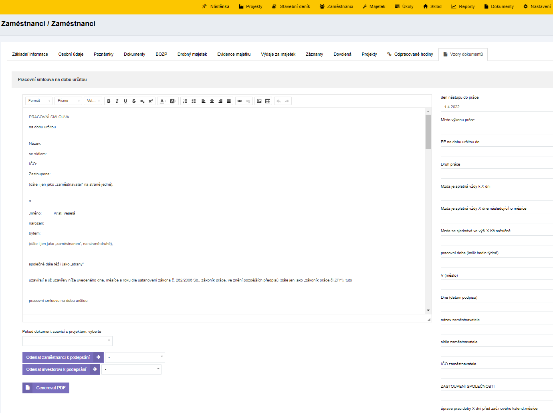Click the Místo výkonu práce input field
Image resolution: width=553 pixels, height=413 pixels.
click(497, 129)
